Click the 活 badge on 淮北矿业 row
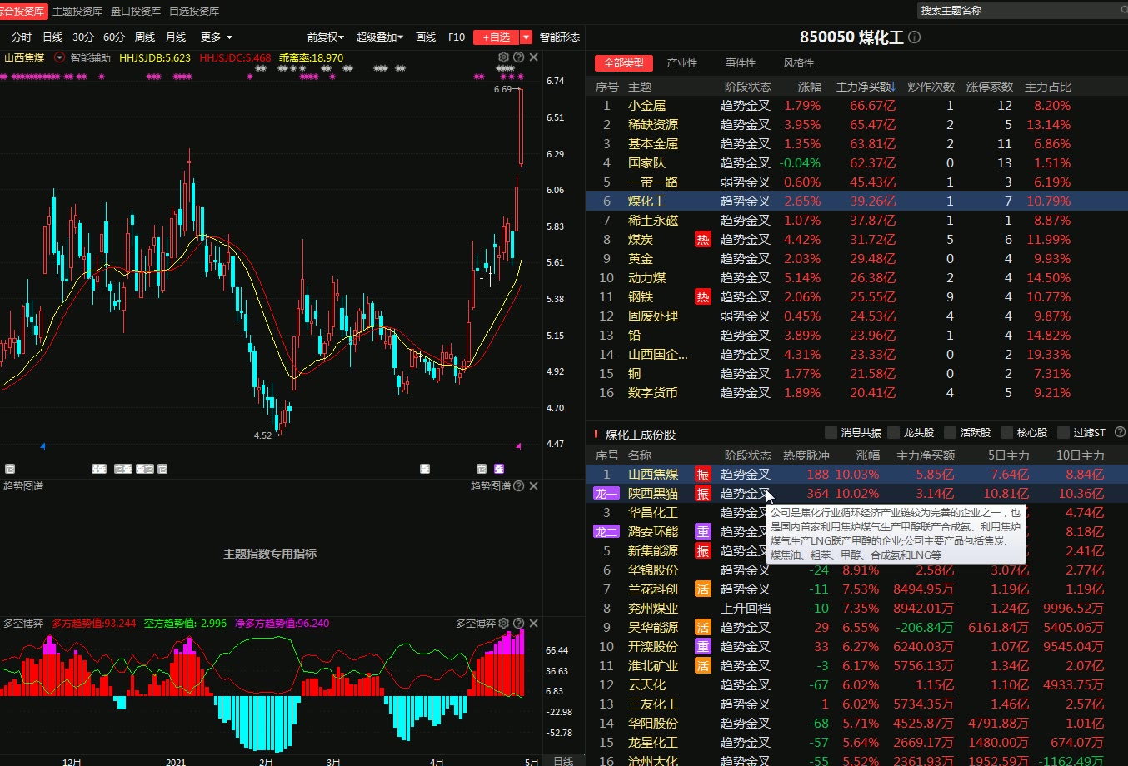This screenshot has height=766, width=1128. tap(702, 666)
